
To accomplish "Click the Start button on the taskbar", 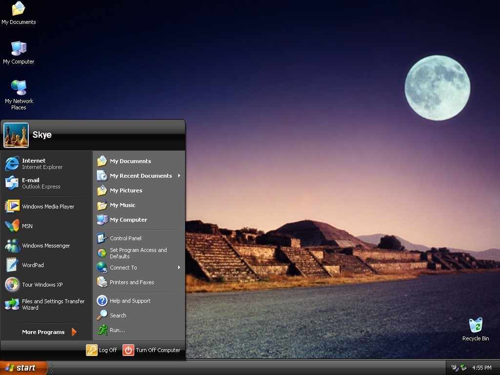I will tap(23, 368).
